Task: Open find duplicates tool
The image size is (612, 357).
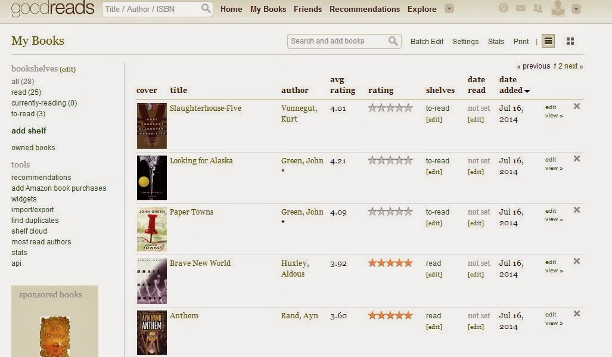Action: (x=35, y=220)
